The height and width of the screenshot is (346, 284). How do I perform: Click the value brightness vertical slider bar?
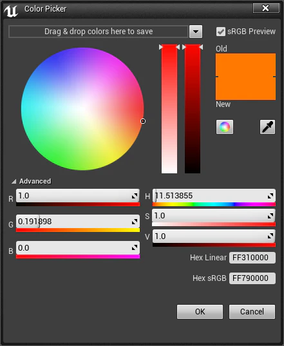pos(193,109)
